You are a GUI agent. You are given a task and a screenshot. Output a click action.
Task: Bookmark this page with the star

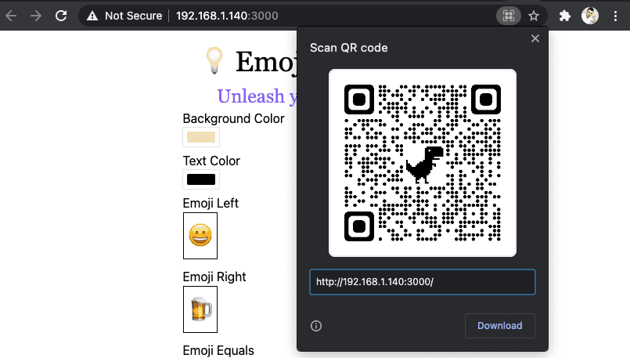(x=534, y=16)
